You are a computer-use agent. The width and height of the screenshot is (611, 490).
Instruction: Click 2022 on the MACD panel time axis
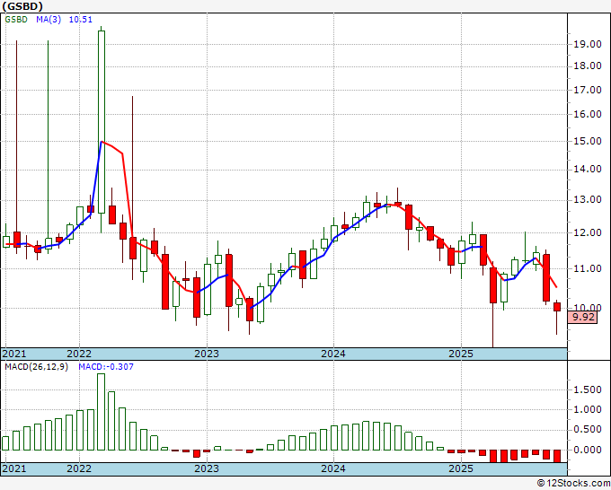[x=80, y=469]
